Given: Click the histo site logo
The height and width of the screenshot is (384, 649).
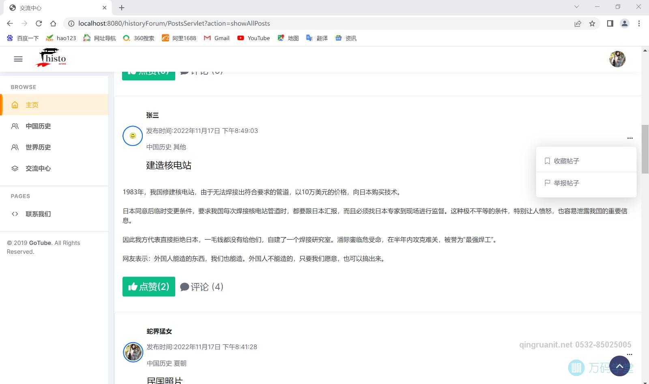Looking at the screenshot, I should (52, 58).
